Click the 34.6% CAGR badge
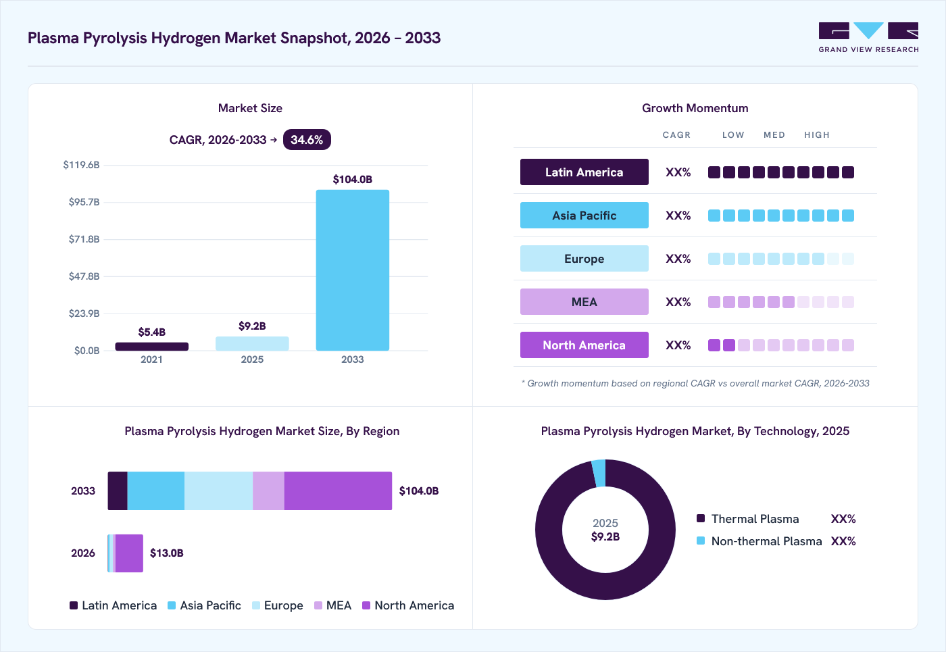Screen dimensions: 946x652 pos(307,140)
